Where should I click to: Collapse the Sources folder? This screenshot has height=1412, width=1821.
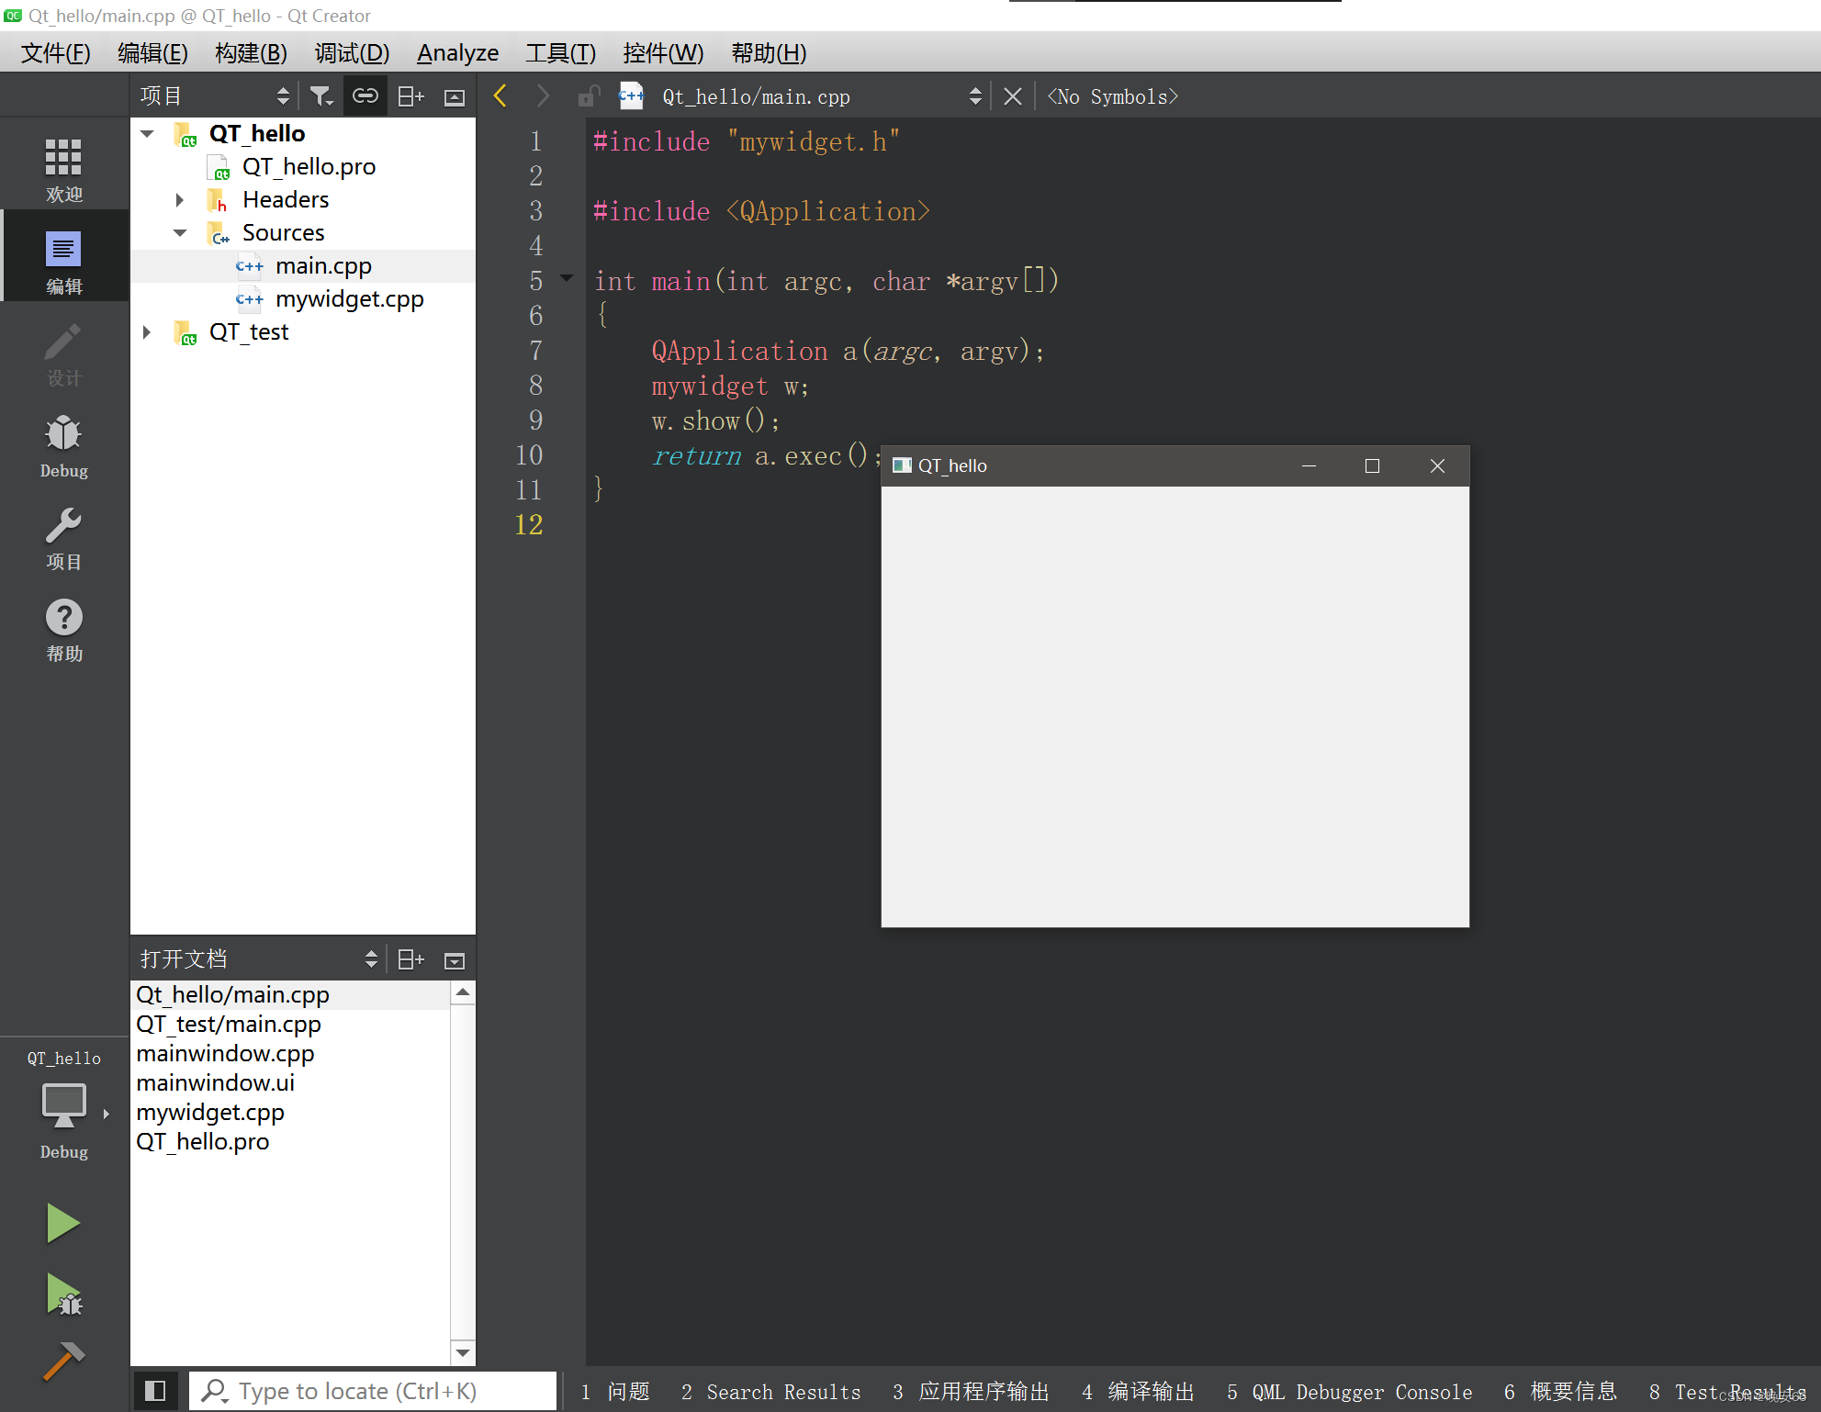[180, 233]
